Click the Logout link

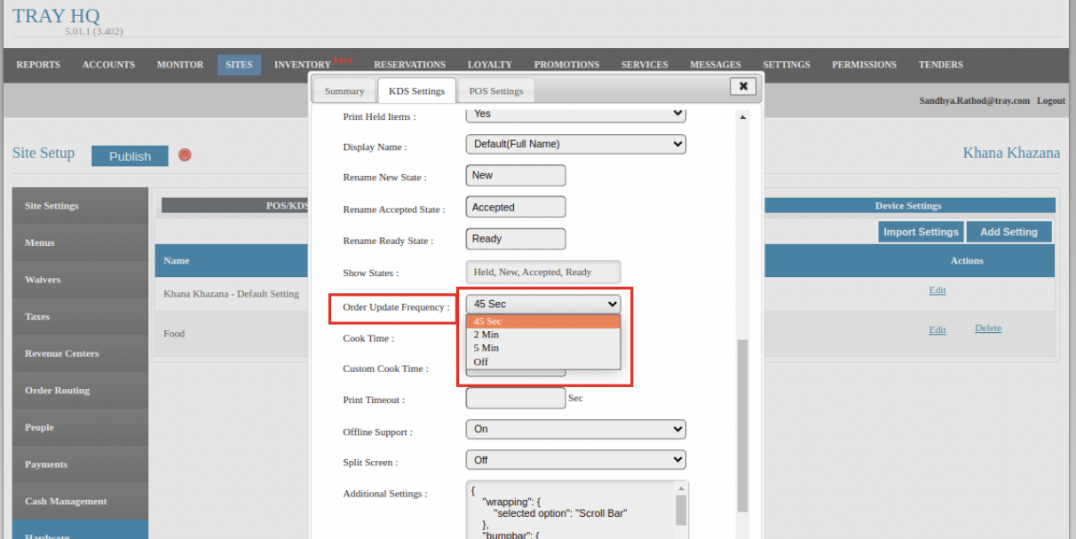[x=1050, y=101]
